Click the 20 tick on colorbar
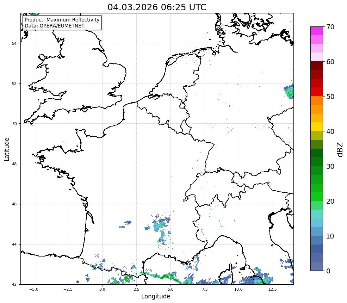 [x=330, y=202]
